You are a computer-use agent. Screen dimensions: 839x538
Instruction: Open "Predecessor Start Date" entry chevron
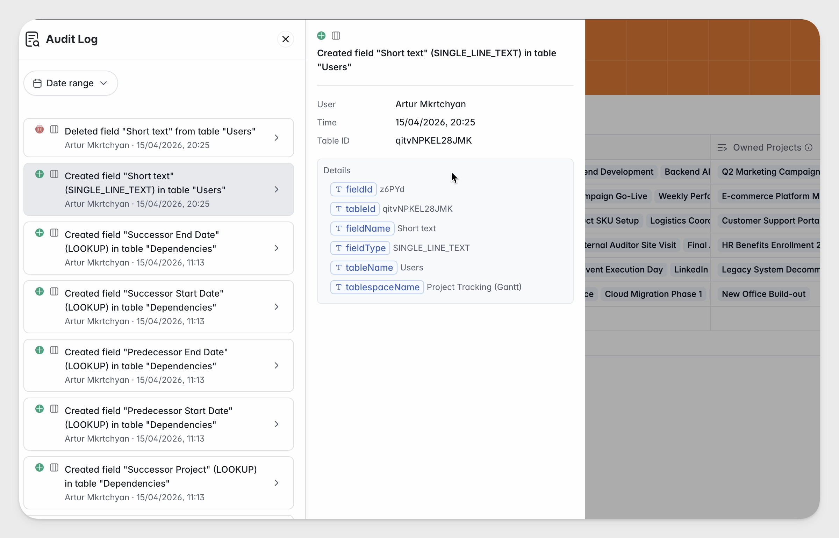pos(277,424)
